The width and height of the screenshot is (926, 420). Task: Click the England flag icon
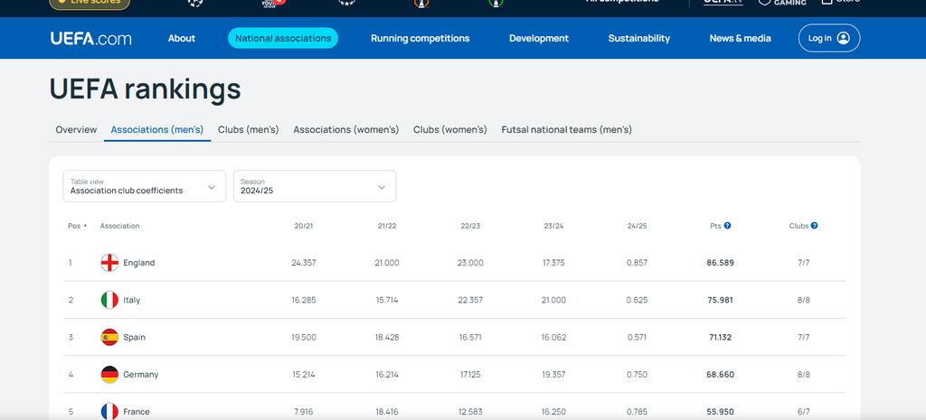click(109, 263)
